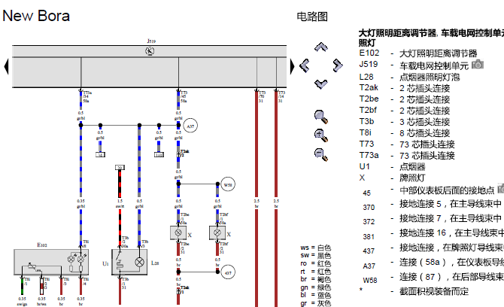Click the down navigation arrow
The width and height of the screenshot is (504, 307).
(x=320, y=84)
